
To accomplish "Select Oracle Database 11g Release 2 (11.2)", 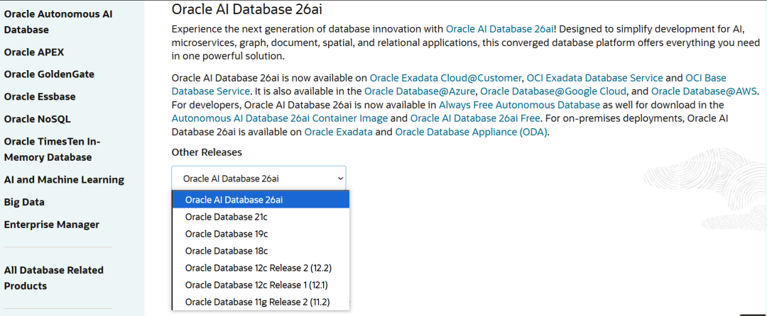I will pos(258,303).
